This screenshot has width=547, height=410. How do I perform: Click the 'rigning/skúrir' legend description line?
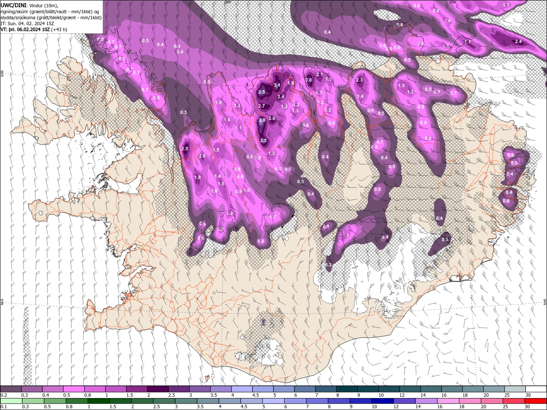(x=50, y=12)
